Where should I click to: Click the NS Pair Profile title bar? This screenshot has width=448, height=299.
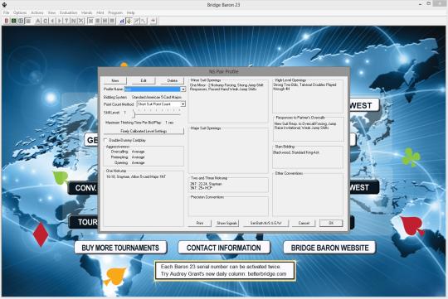tap(224, 71)
